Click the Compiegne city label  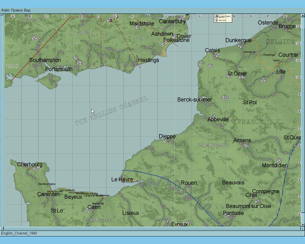point(266,192)
